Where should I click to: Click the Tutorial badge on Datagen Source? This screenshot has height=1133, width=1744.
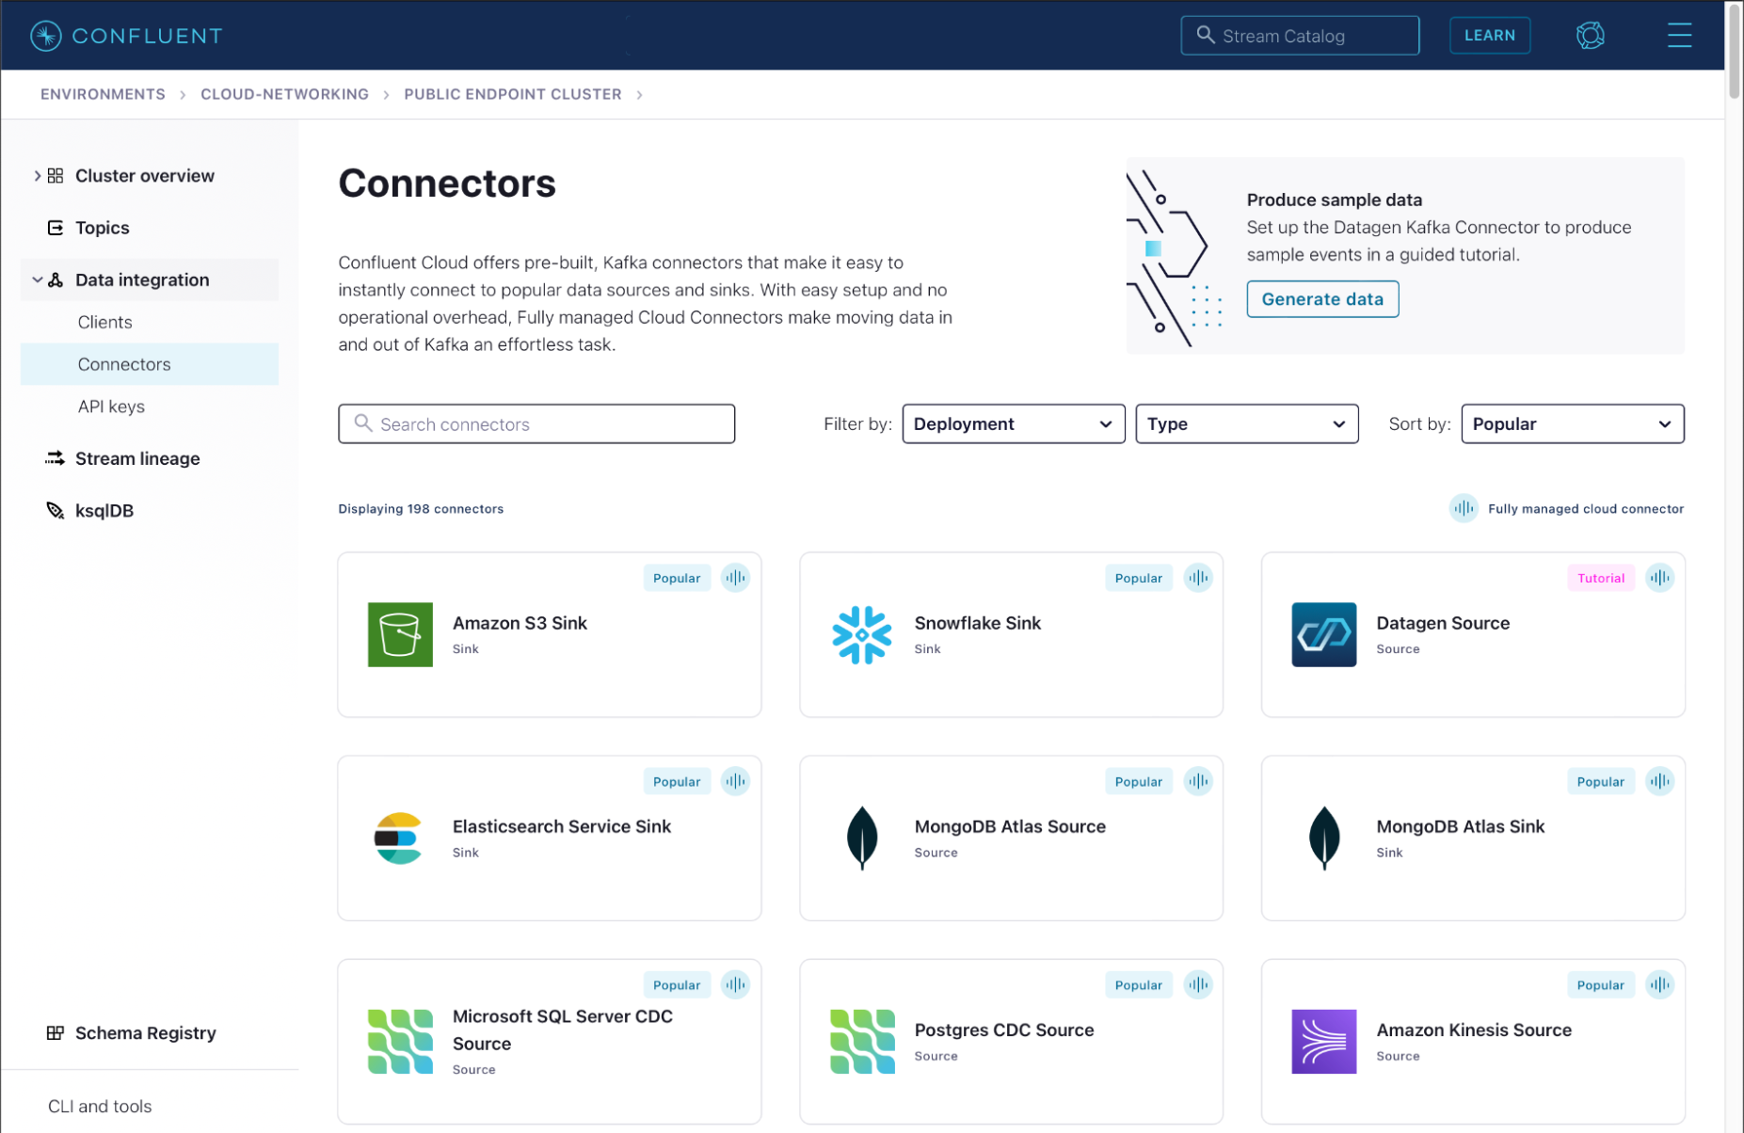point(1600,578)
